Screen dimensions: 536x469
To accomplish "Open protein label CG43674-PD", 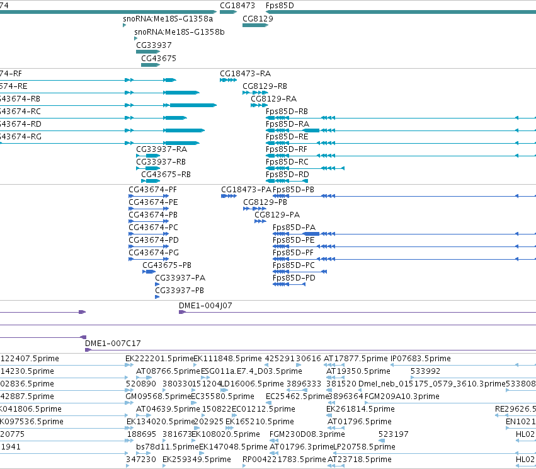I will coord(154,240).
